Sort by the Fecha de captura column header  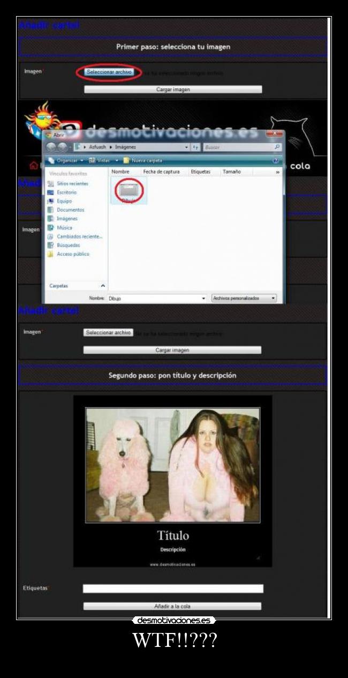pyautogui.click(x=161, y=172)
